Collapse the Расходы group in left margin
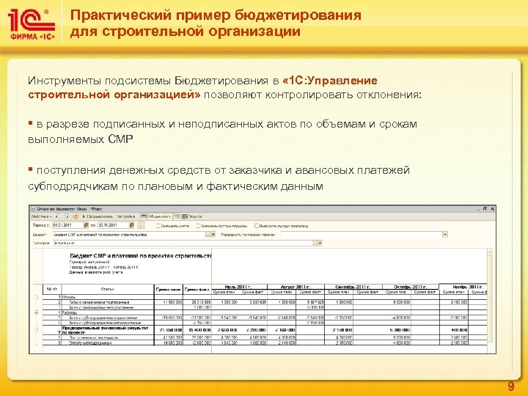528x396 pixels. click(x=37, y=312)
